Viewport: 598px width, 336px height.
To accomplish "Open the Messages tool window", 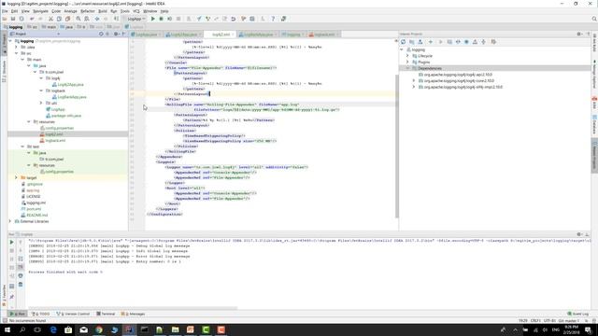I will (x=133, y=314).
